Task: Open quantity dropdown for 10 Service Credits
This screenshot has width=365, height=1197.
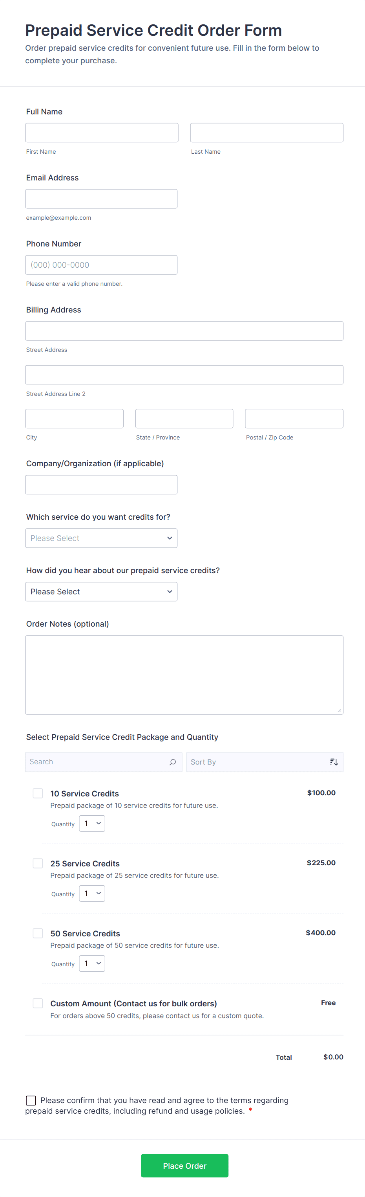Action: point(92,824)
